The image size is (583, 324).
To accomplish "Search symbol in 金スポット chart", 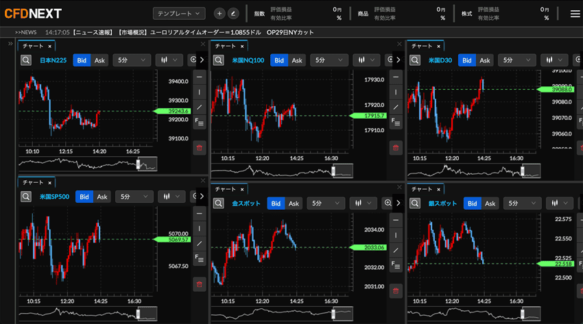I will pyautogui.click(x=219, y=203).
